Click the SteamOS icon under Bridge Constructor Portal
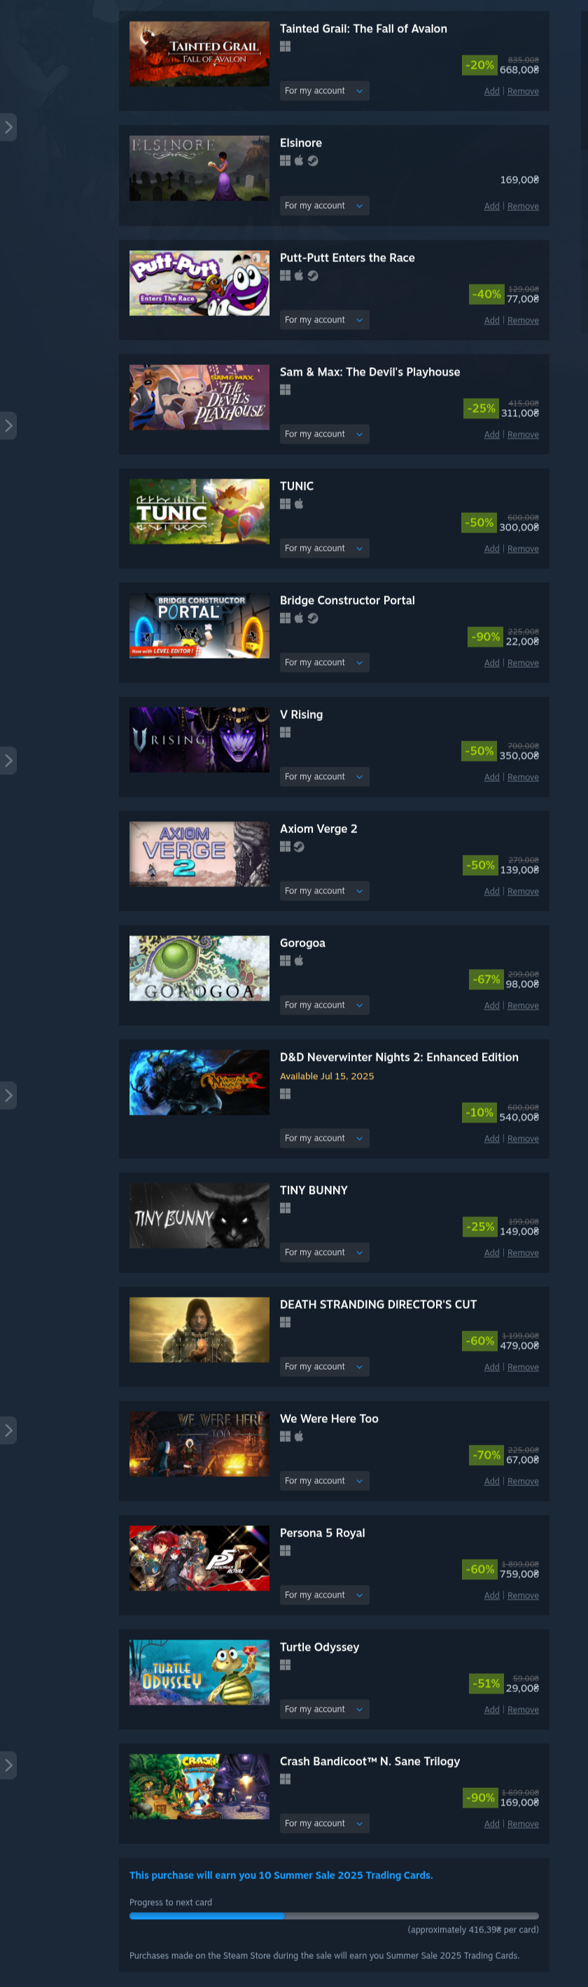Viewport: 588px width, 1987px height. tap(313, 618)
